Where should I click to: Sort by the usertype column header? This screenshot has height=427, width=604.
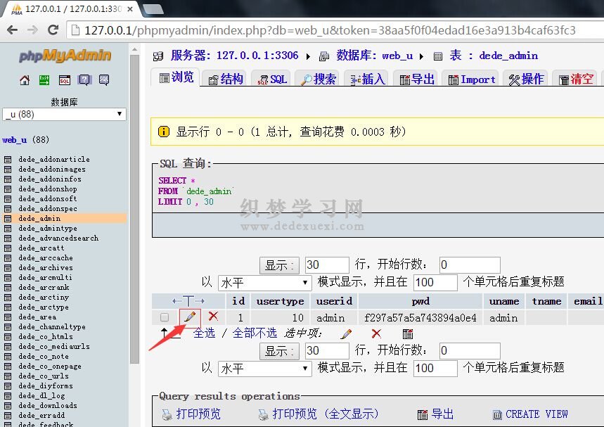(x=280, y=301)
